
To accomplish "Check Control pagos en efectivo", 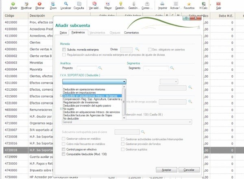I will tap(64, 150).
